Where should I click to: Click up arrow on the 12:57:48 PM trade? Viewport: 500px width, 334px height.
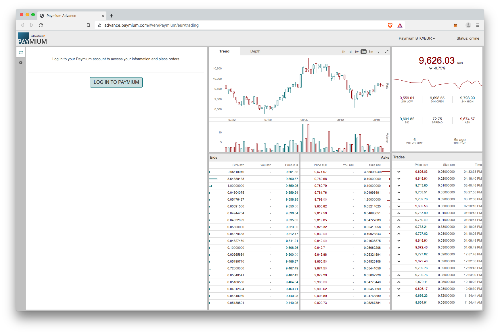tap(399, 255)
